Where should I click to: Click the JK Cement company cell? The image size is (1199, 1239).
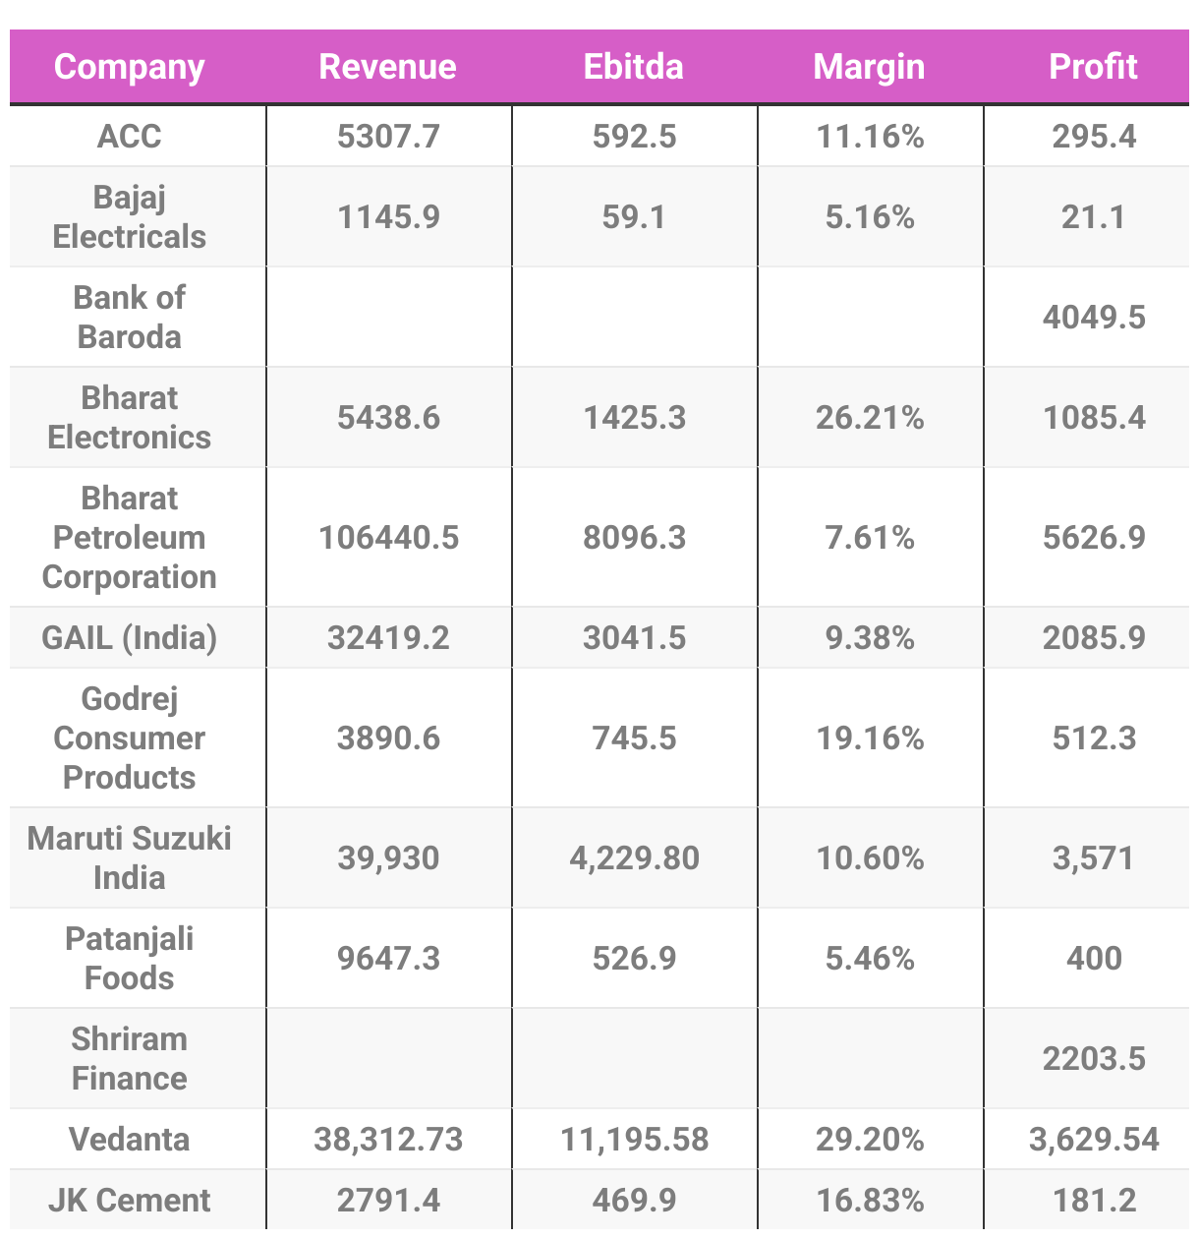tap(130, 1201)
